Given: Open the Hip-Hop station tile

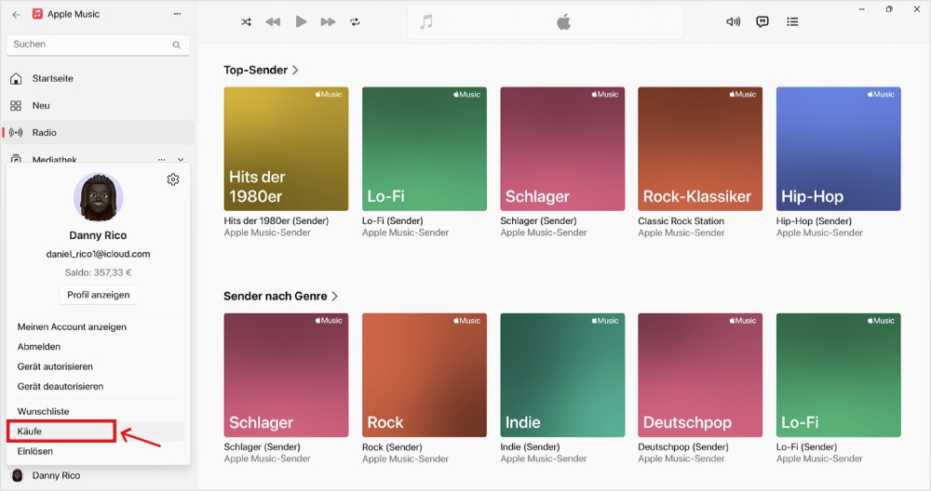Looking at the screenshot, I should [x=839, y=149].
